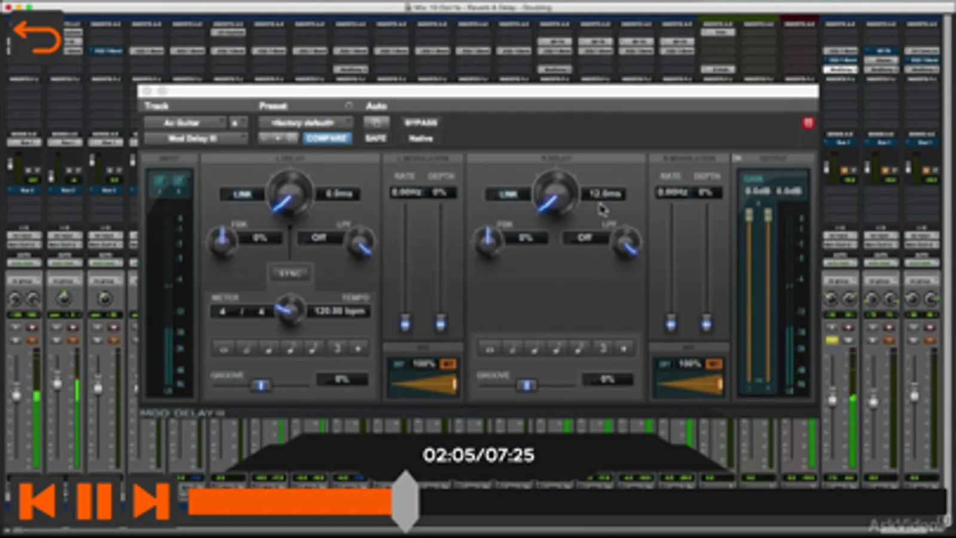Image resolution: width=956 pixels, height=538 pixels.
Task: Click the gray video progress handle
Action: [x=405, y=501]
